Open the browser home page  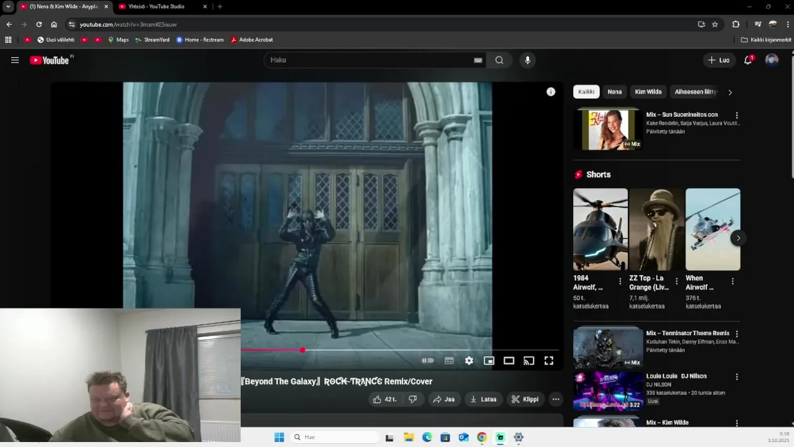54,24
